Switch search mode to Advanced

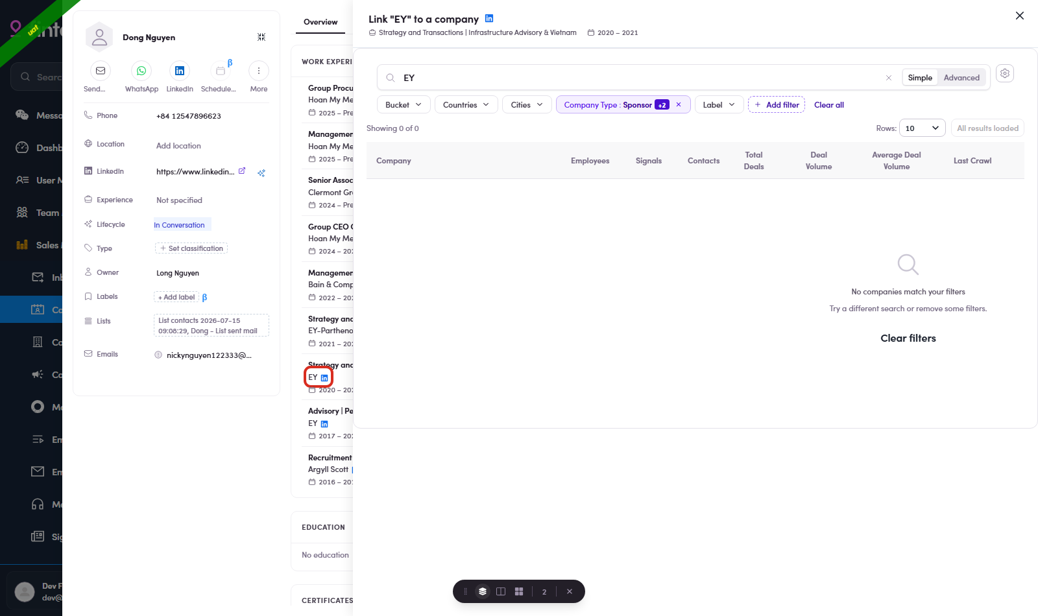pyautogui.click(x=961, y=78)
